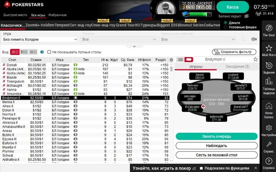This screenshot has height=172, width=276.
Task: Switch to Избранные tab
Action: 57,15
